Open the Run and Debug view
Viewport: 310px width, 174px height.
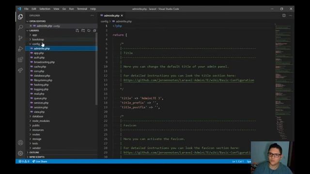point(20,49)
